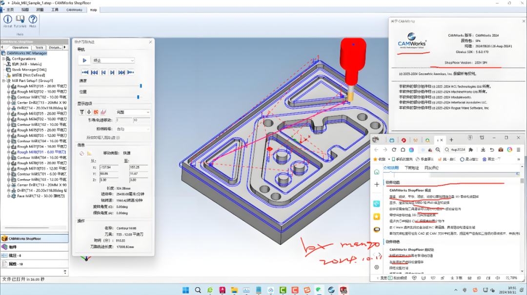
Task: Toggle the fourth display option icon
Action: [x=103, y=112]
